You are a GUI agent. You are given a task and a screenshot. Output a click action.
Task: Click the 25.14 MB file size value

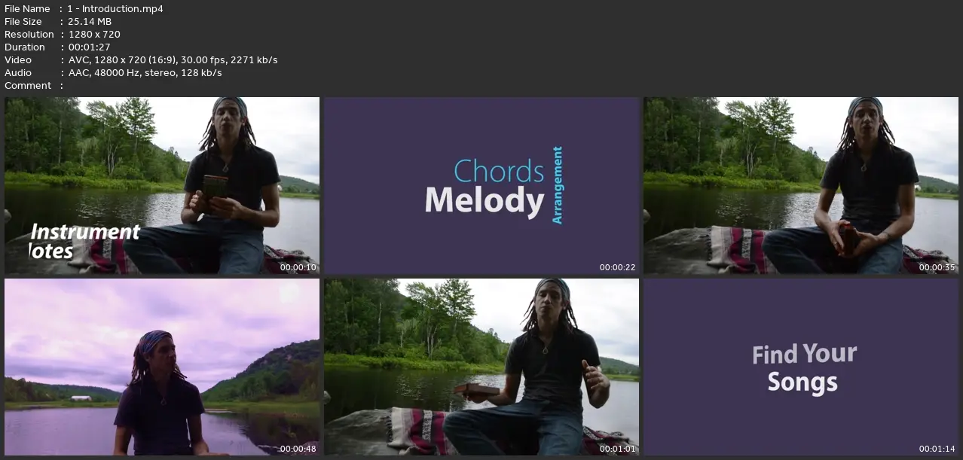coord(90,22)
